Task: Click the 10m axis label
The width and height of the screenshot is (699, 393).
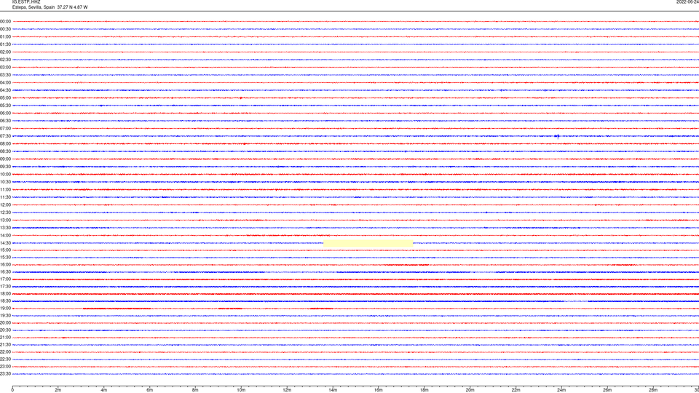Action: tap(241, 390)
